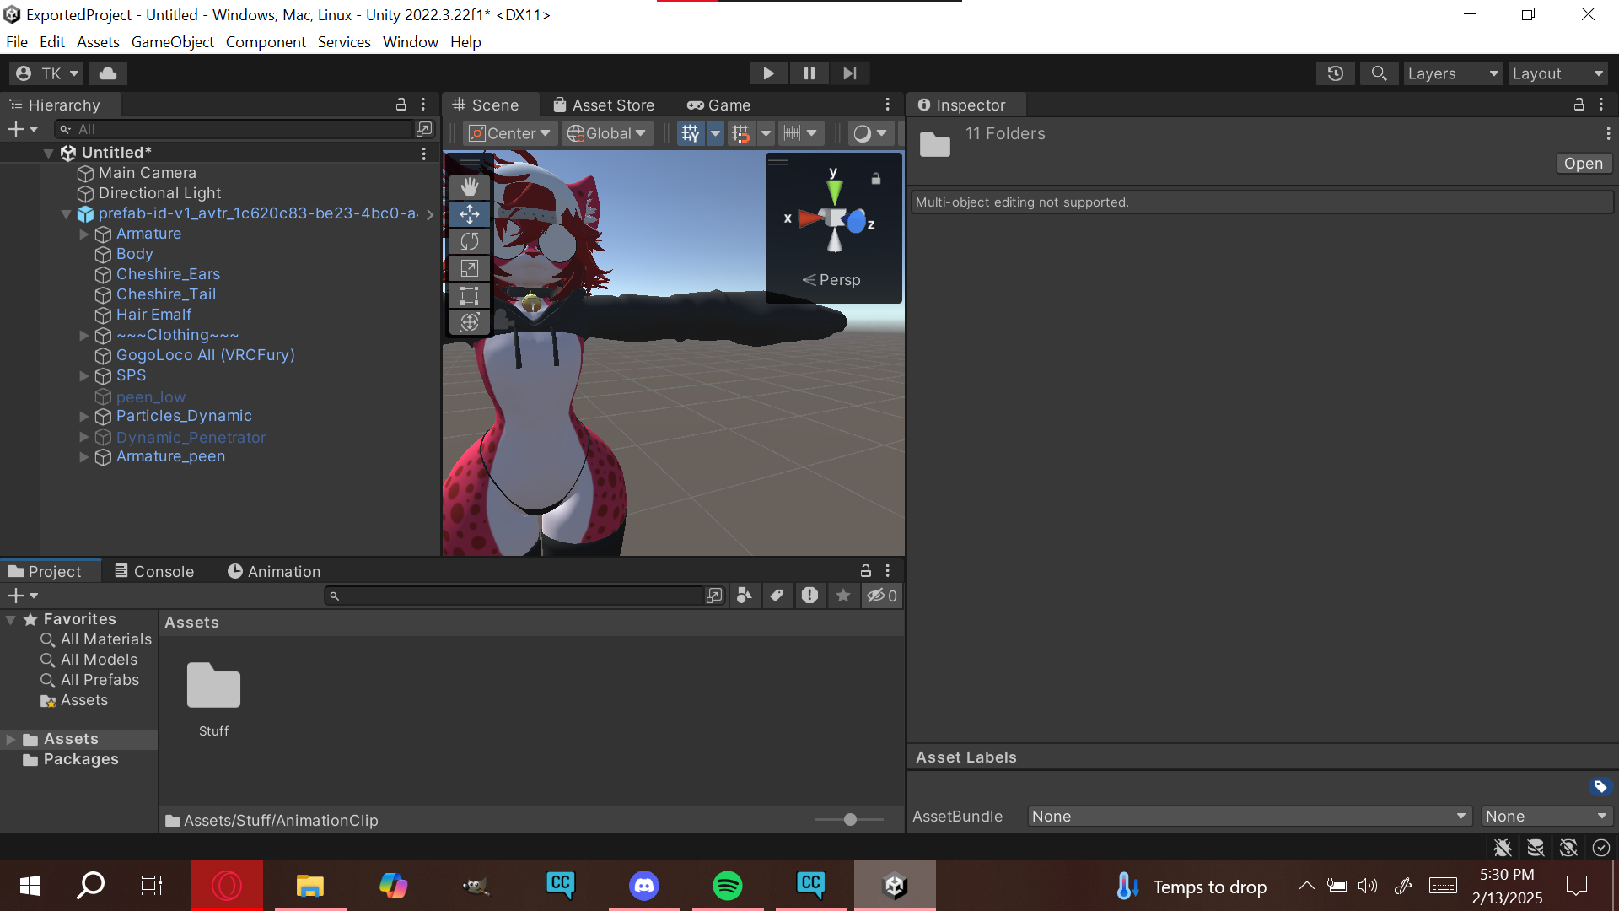Viewport: 1619px width, 911px height.
Task: Click the cache server status icon
Action: pos(1536,848)
